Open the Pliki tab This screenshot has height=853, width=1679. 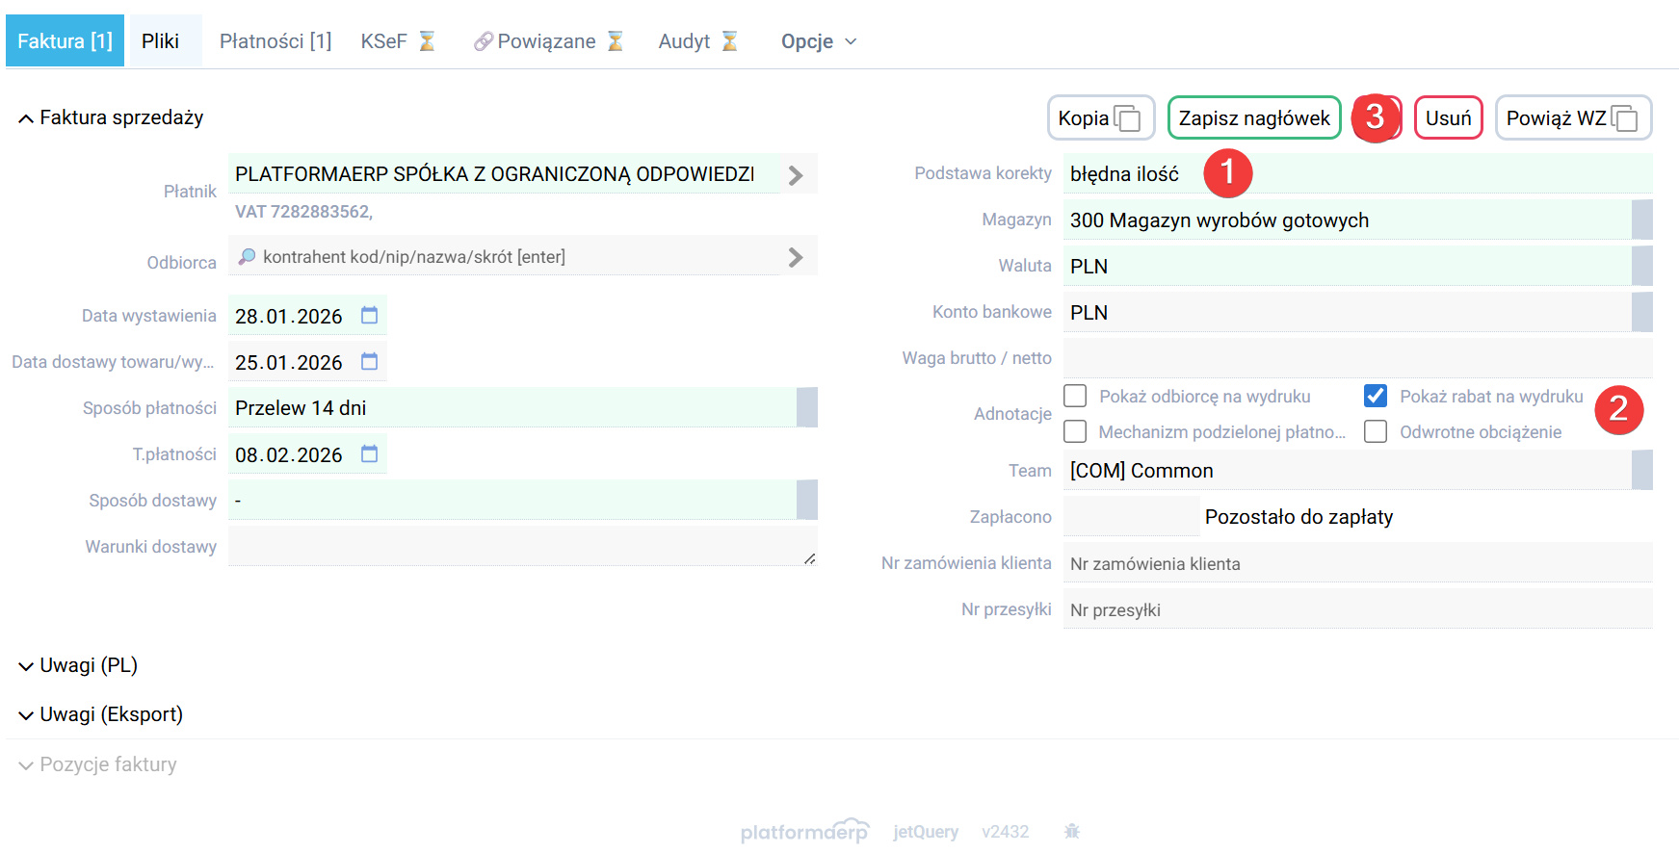click(x=161, y=41)
